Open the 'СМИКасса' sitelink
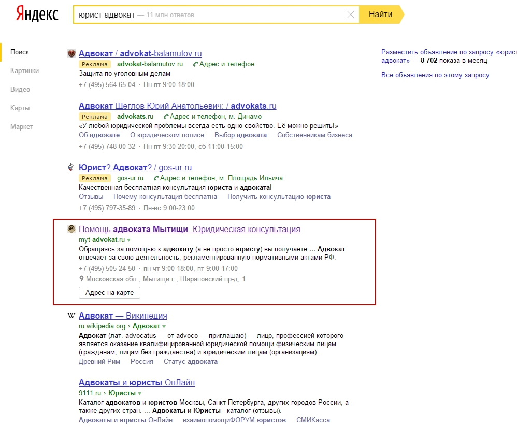 (x=313, y=420)
